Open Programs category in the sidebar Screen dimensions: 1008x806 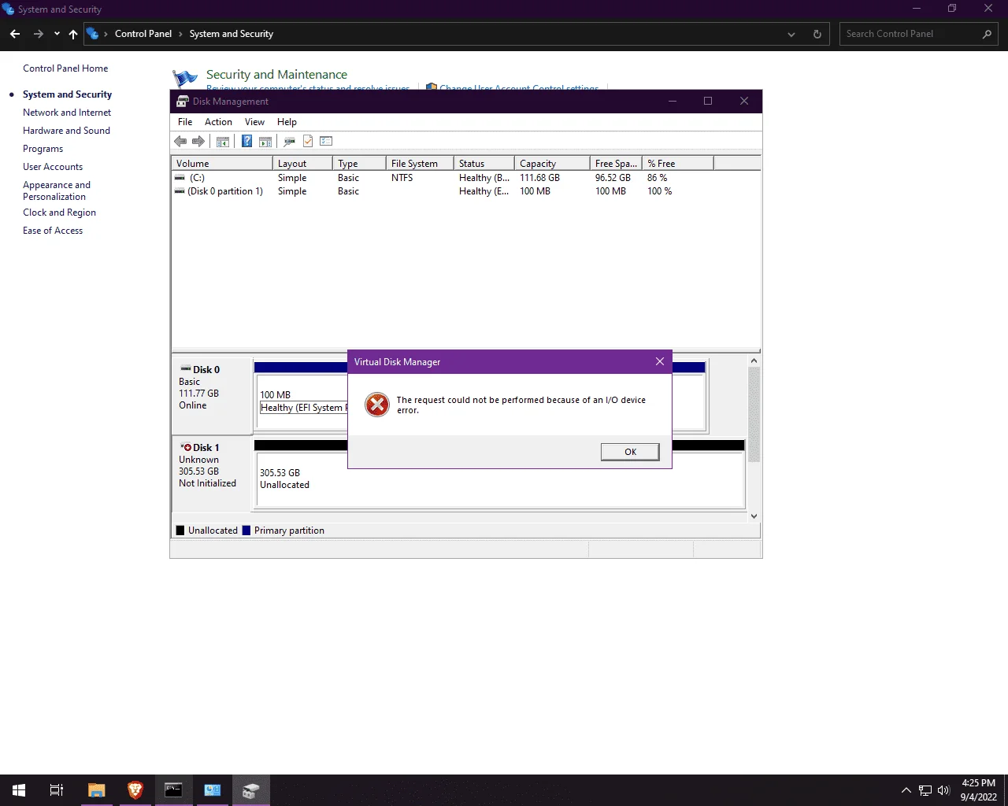(43, 149)
